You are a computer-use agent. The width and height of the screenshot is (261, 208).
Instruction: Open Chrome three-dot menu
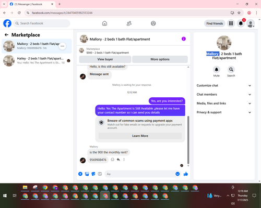pyautogui.click(x=256, y=13)
